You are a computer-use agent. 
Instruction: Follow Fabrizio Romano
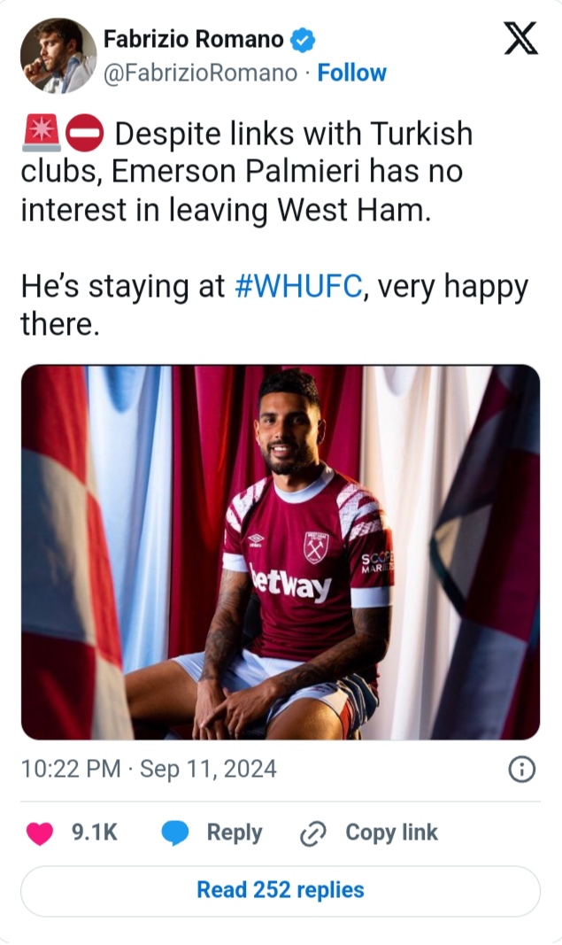[351, 73]
